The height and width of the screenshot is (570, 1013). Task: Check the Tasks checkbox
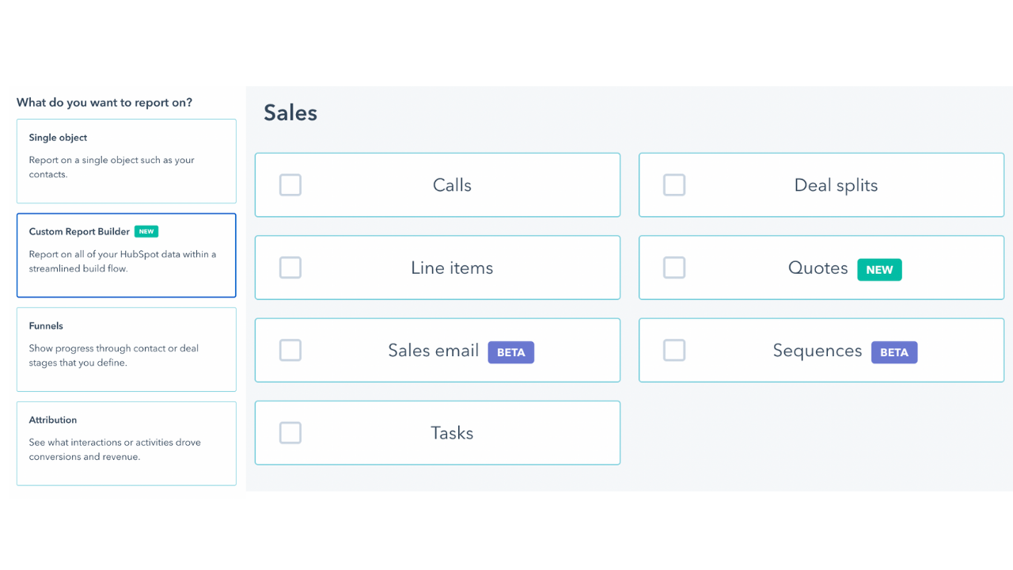[290, 433]
